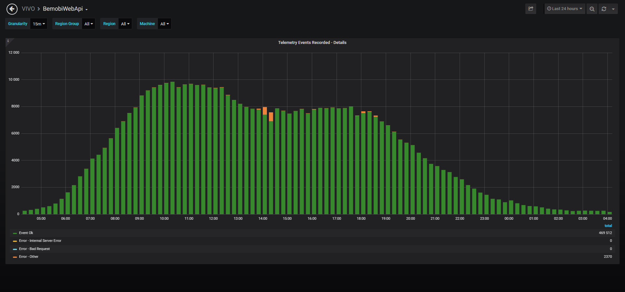The image size is (625, 292).
Task: Toggle the Error - Internal Server Error series
Action: [x=40, y=241]
